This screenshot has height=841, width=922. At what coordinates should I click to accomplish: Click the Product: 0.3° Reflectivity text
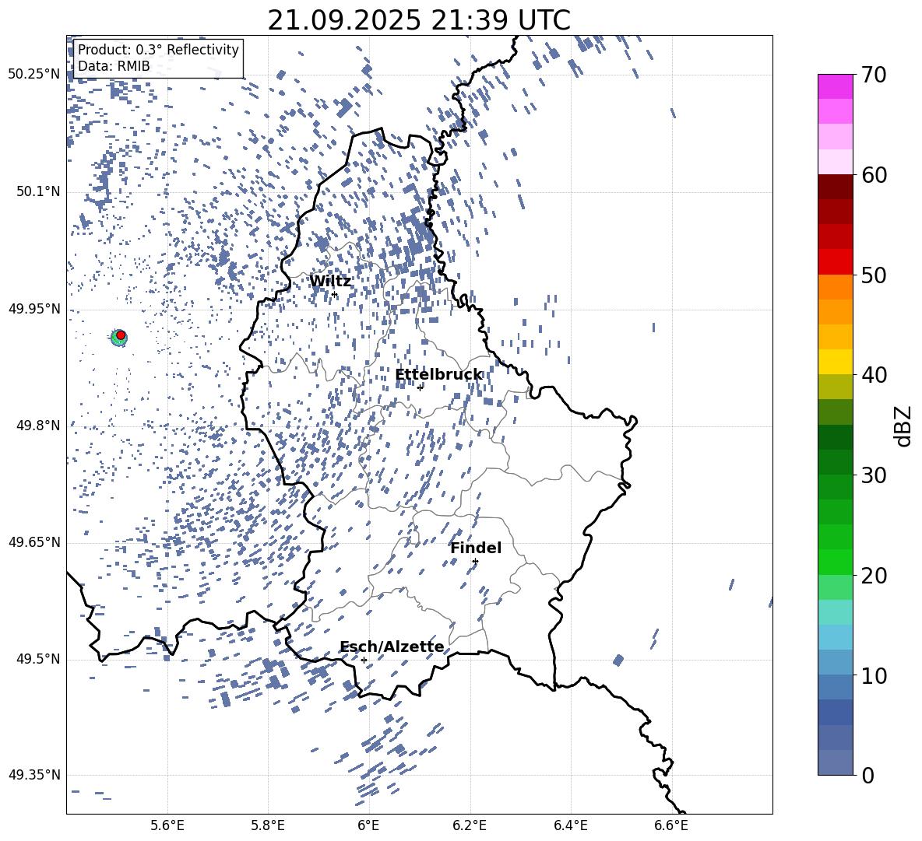158,50
